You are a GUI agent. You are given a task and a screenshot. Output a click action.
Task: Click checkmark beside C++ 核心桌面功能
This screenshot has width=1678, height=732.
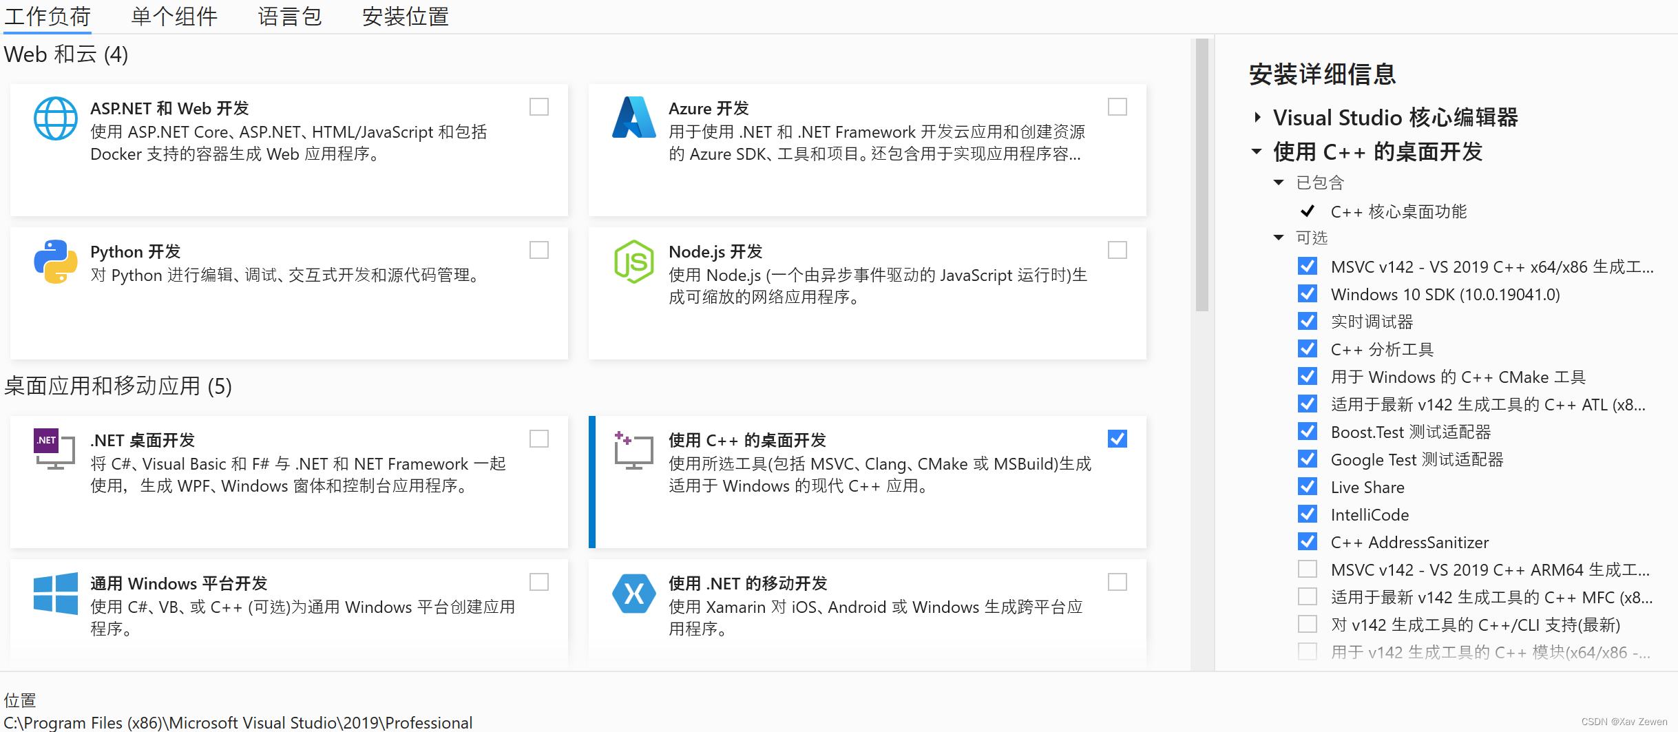click(x=1308, y=211)
